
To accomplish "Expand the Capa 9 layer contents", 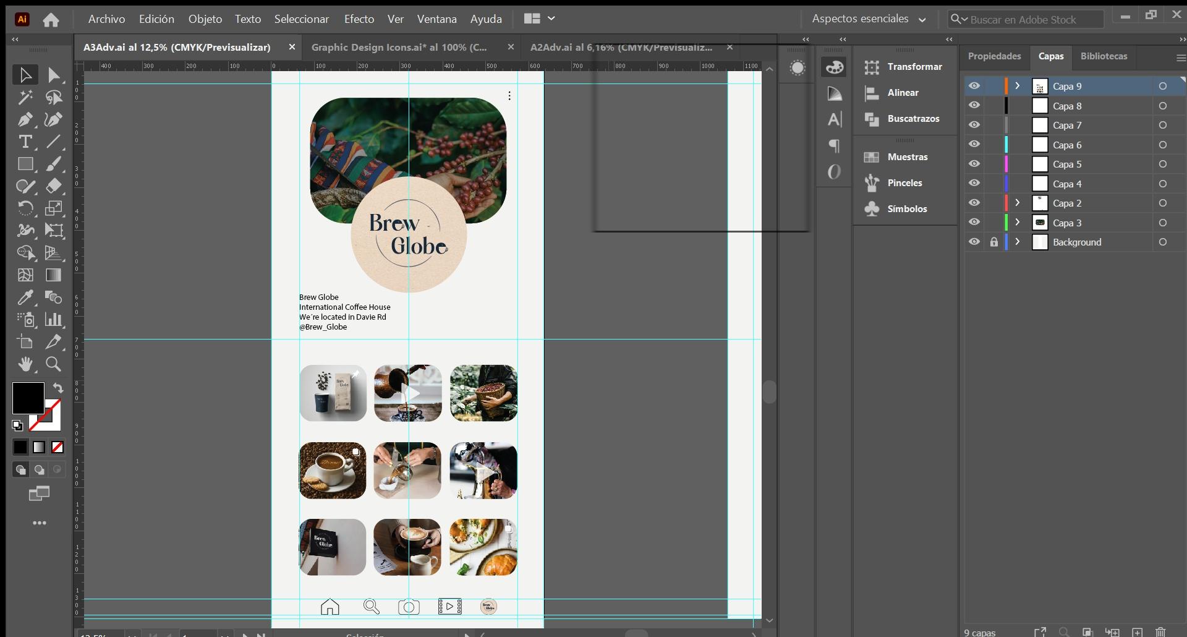I will click(x=1017, y=86).
